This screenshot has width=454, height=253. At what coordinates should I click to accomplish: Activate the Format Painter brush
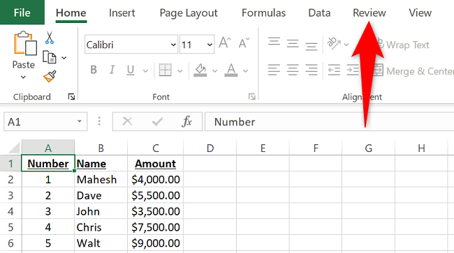click(50, 77)
